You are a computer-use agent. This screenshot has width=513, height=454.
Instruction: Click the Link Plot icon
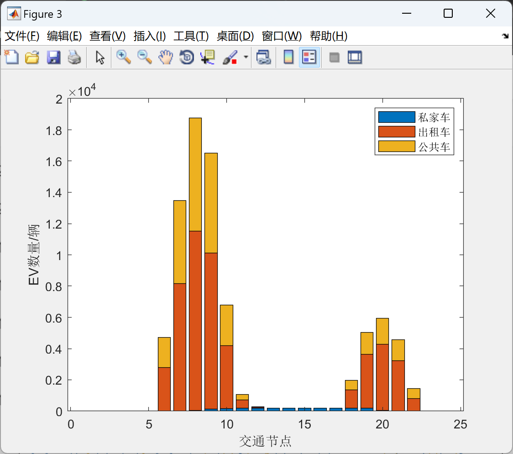click(263, 57)
